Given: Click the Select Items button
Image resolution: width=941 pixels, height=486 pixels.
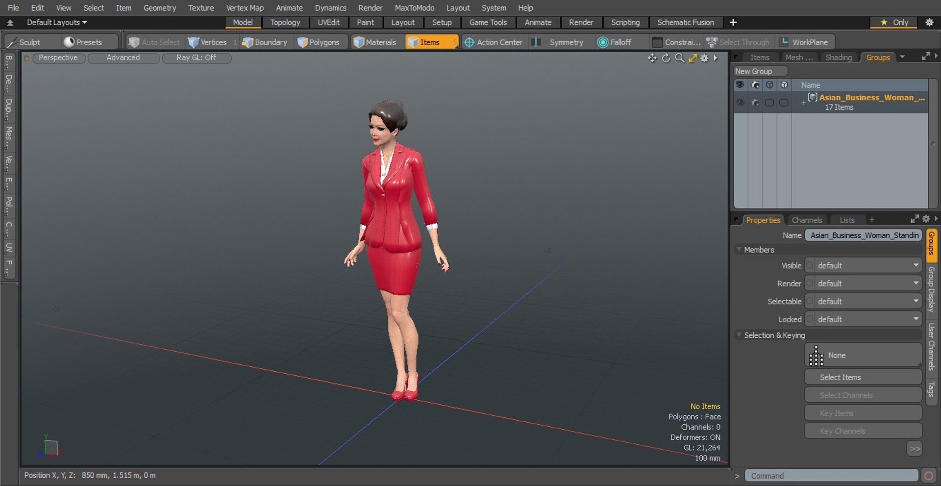Looking at the screenshot, I should tap(863, 377).
